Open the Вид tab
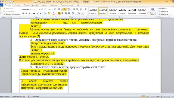The width and height of the screenshot is (174, 98). coord(78,5)
